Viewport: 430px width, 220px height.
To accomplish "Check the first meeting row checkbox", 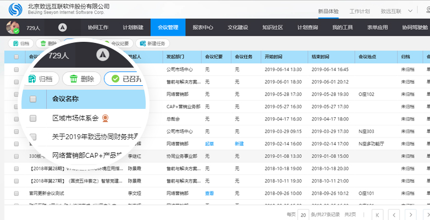I will pyautogui.click(x=16, y=70).
